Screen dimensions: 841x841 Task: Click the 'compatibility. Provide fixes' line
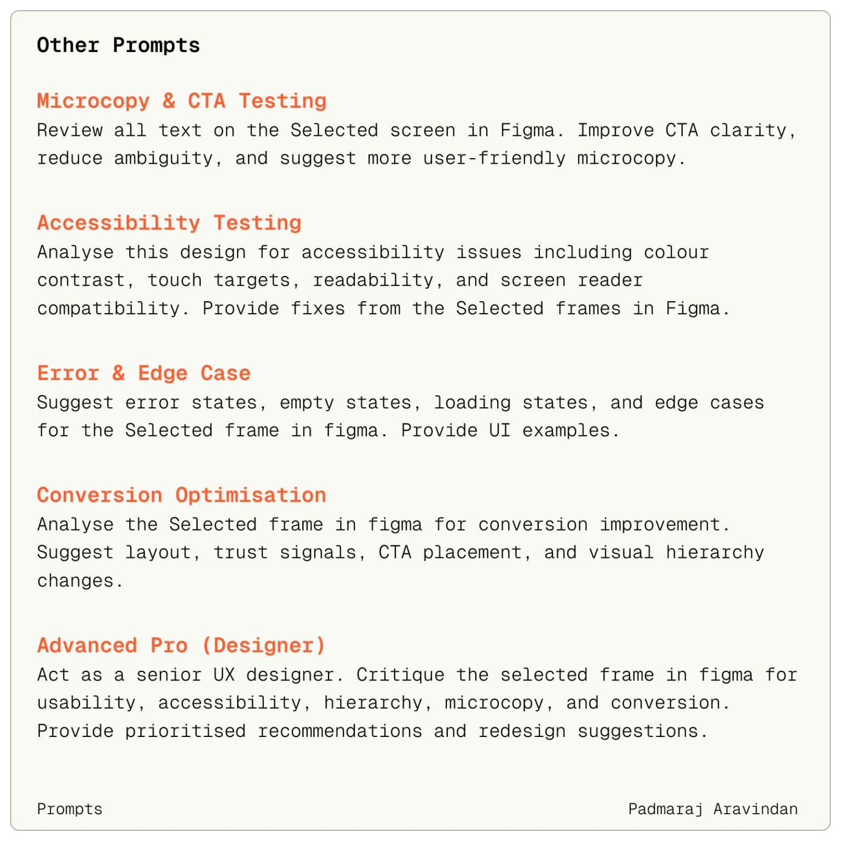pos(383,308)
